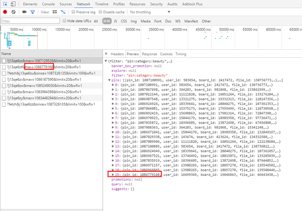302x211 pixels.
Task: Select request ?j13qe6zy&max=1083448284
Action: coord(51,98)
